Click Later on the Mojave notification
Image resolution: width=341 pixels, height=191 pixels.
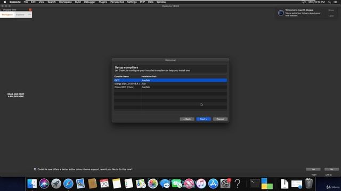[331, 16]
